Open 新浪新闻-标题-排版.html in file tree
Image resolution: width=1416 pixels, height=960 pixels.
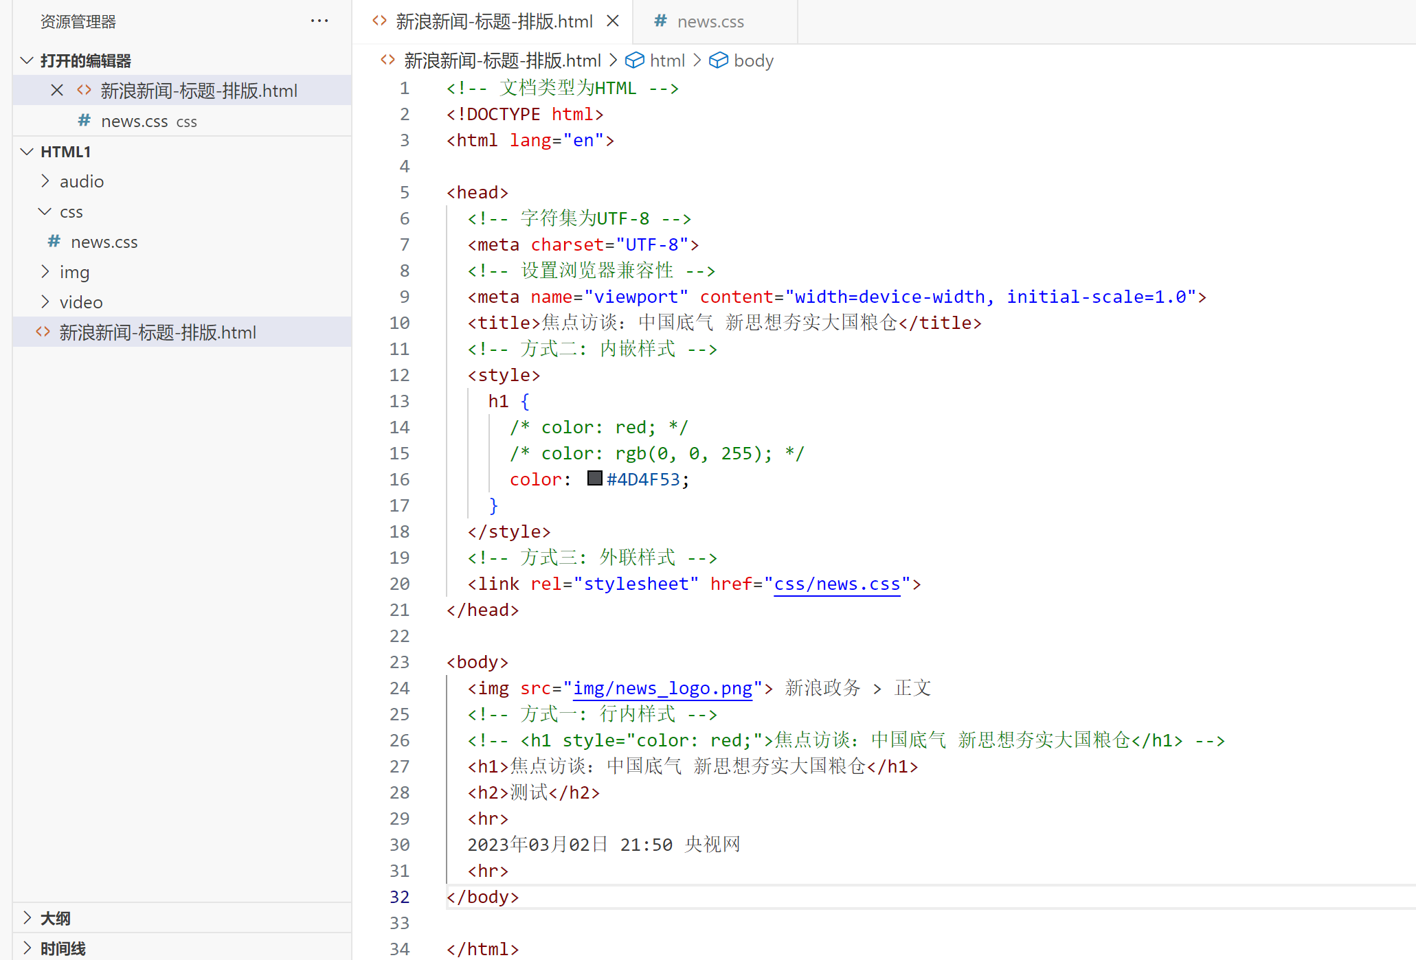point(182,332)
